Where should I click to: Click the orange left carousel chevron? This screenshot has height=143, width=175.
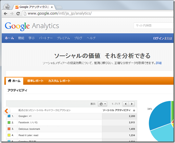[x=6, y=111]
